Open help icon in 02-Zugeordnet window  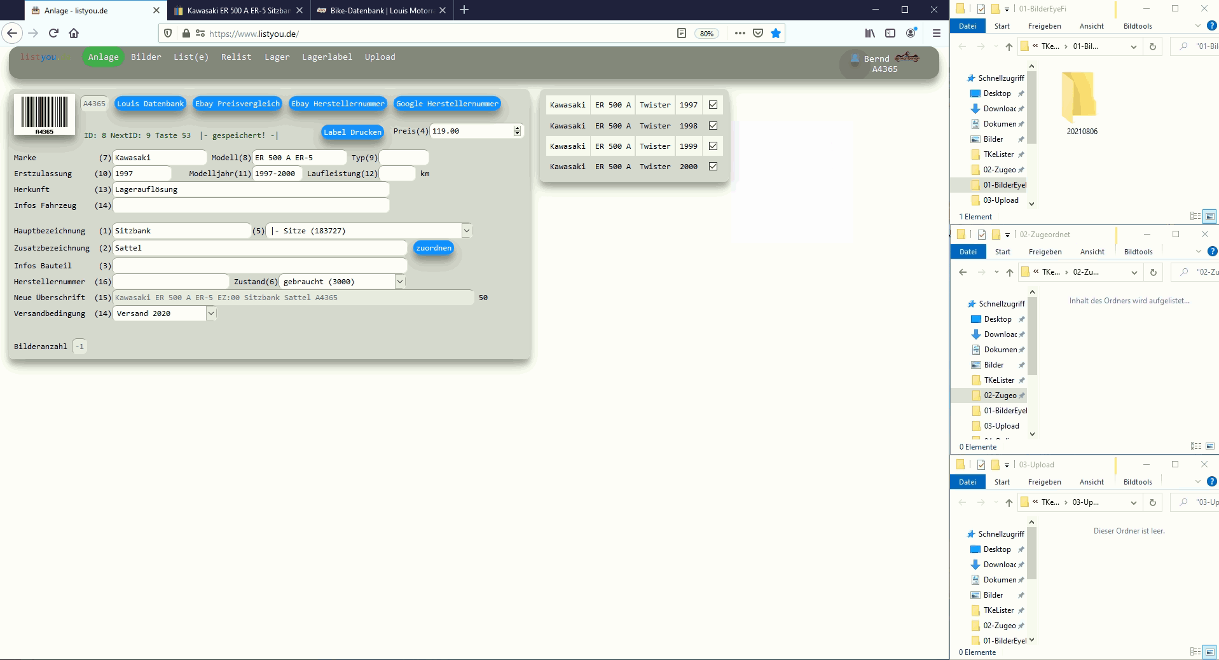[x=1212, y=251]
